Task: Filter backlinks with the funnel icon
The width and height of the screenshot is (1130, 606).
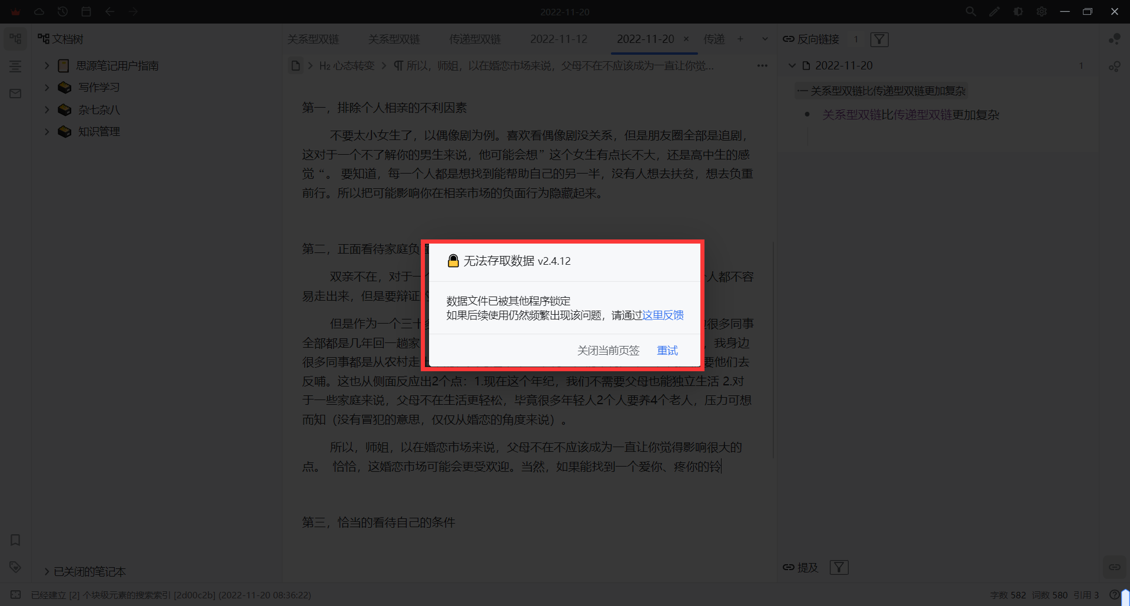Action: coord(879,39)
